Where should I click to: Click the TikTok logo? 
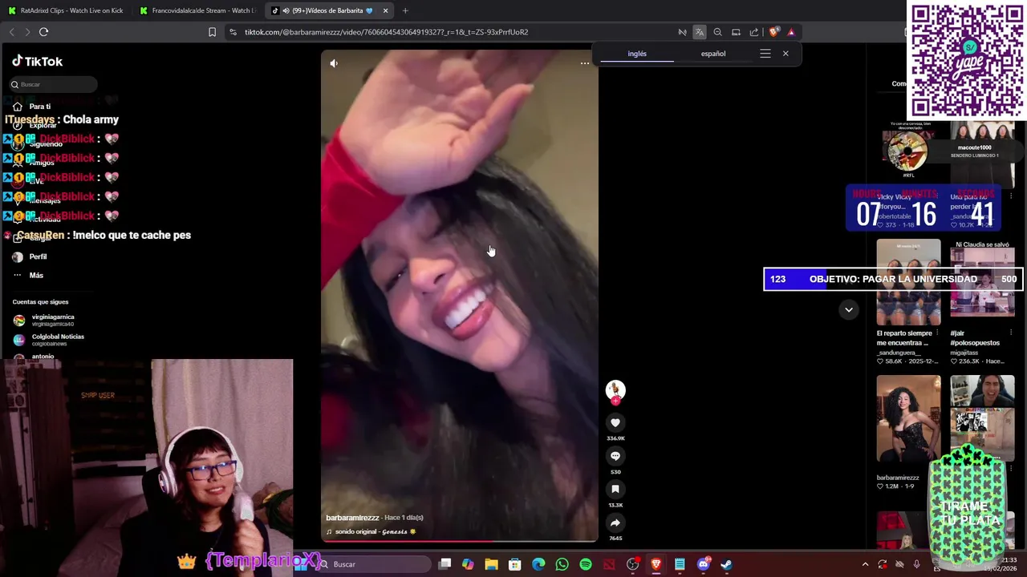(37, 62)
